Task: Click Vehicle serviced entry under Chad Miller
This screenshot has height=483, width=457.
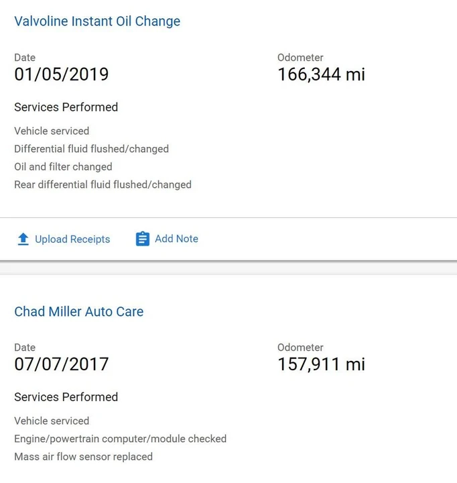Action: 52,421
